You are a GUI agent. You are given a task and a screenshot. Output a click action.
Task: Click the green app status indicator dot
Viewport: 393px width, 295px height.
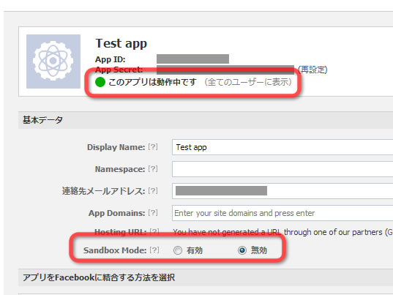[100, 82]
